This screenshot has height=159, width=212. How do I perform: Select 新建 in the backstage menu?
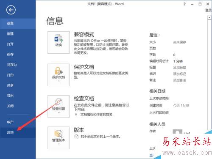(18, 34)
